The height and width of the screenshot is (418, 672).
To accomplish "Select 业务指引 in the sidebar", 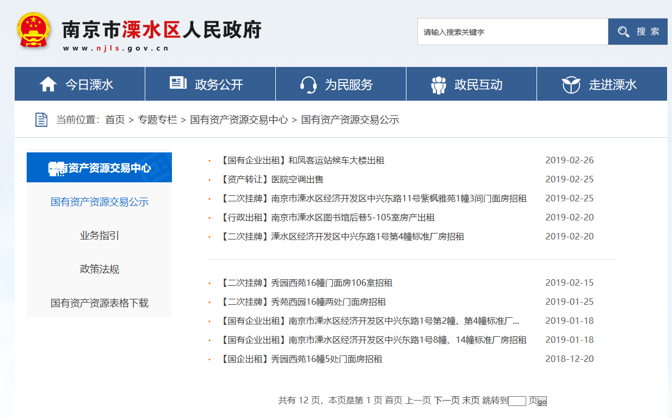I will point(100,236).
